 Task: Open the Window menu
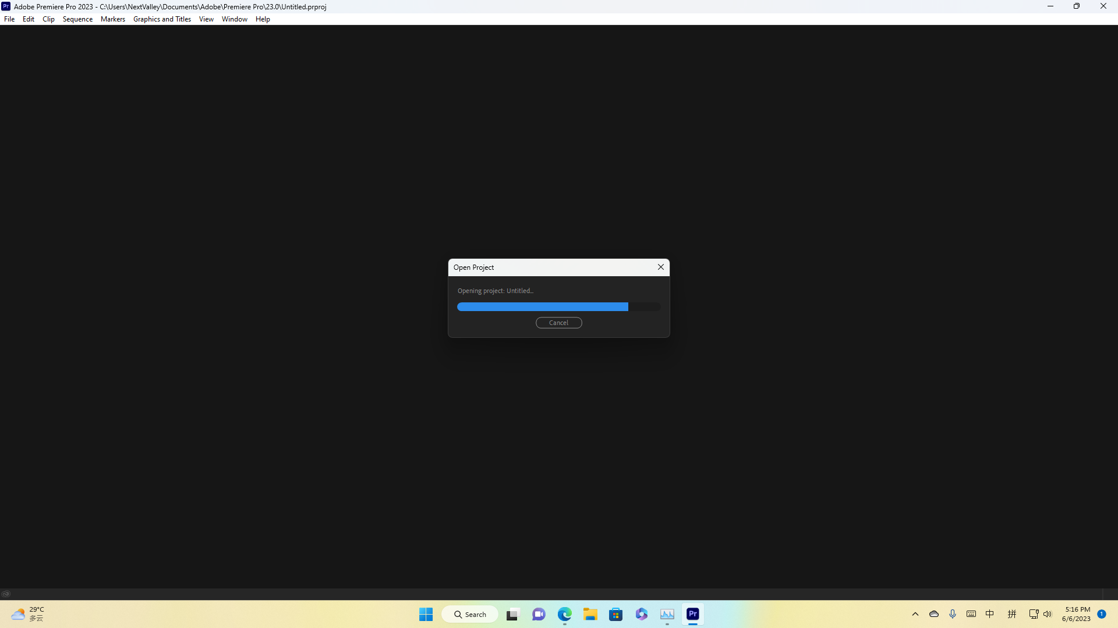coord(234,19)
